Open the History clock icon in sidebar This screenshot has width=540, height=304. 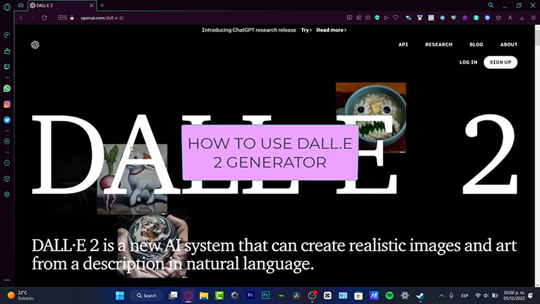click(x=7, y=163)
